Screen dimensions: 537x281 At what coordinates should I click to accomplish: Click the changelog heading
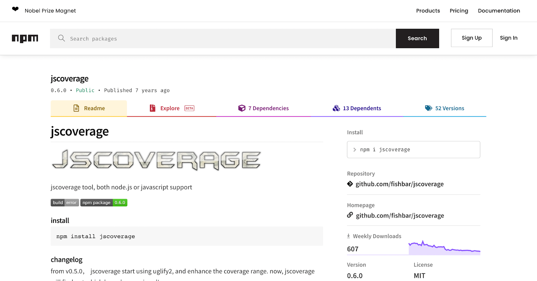point(66,259)
